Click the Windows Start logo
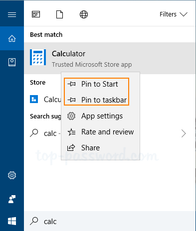Screen dimensions: 196x231 click(12, 221)
